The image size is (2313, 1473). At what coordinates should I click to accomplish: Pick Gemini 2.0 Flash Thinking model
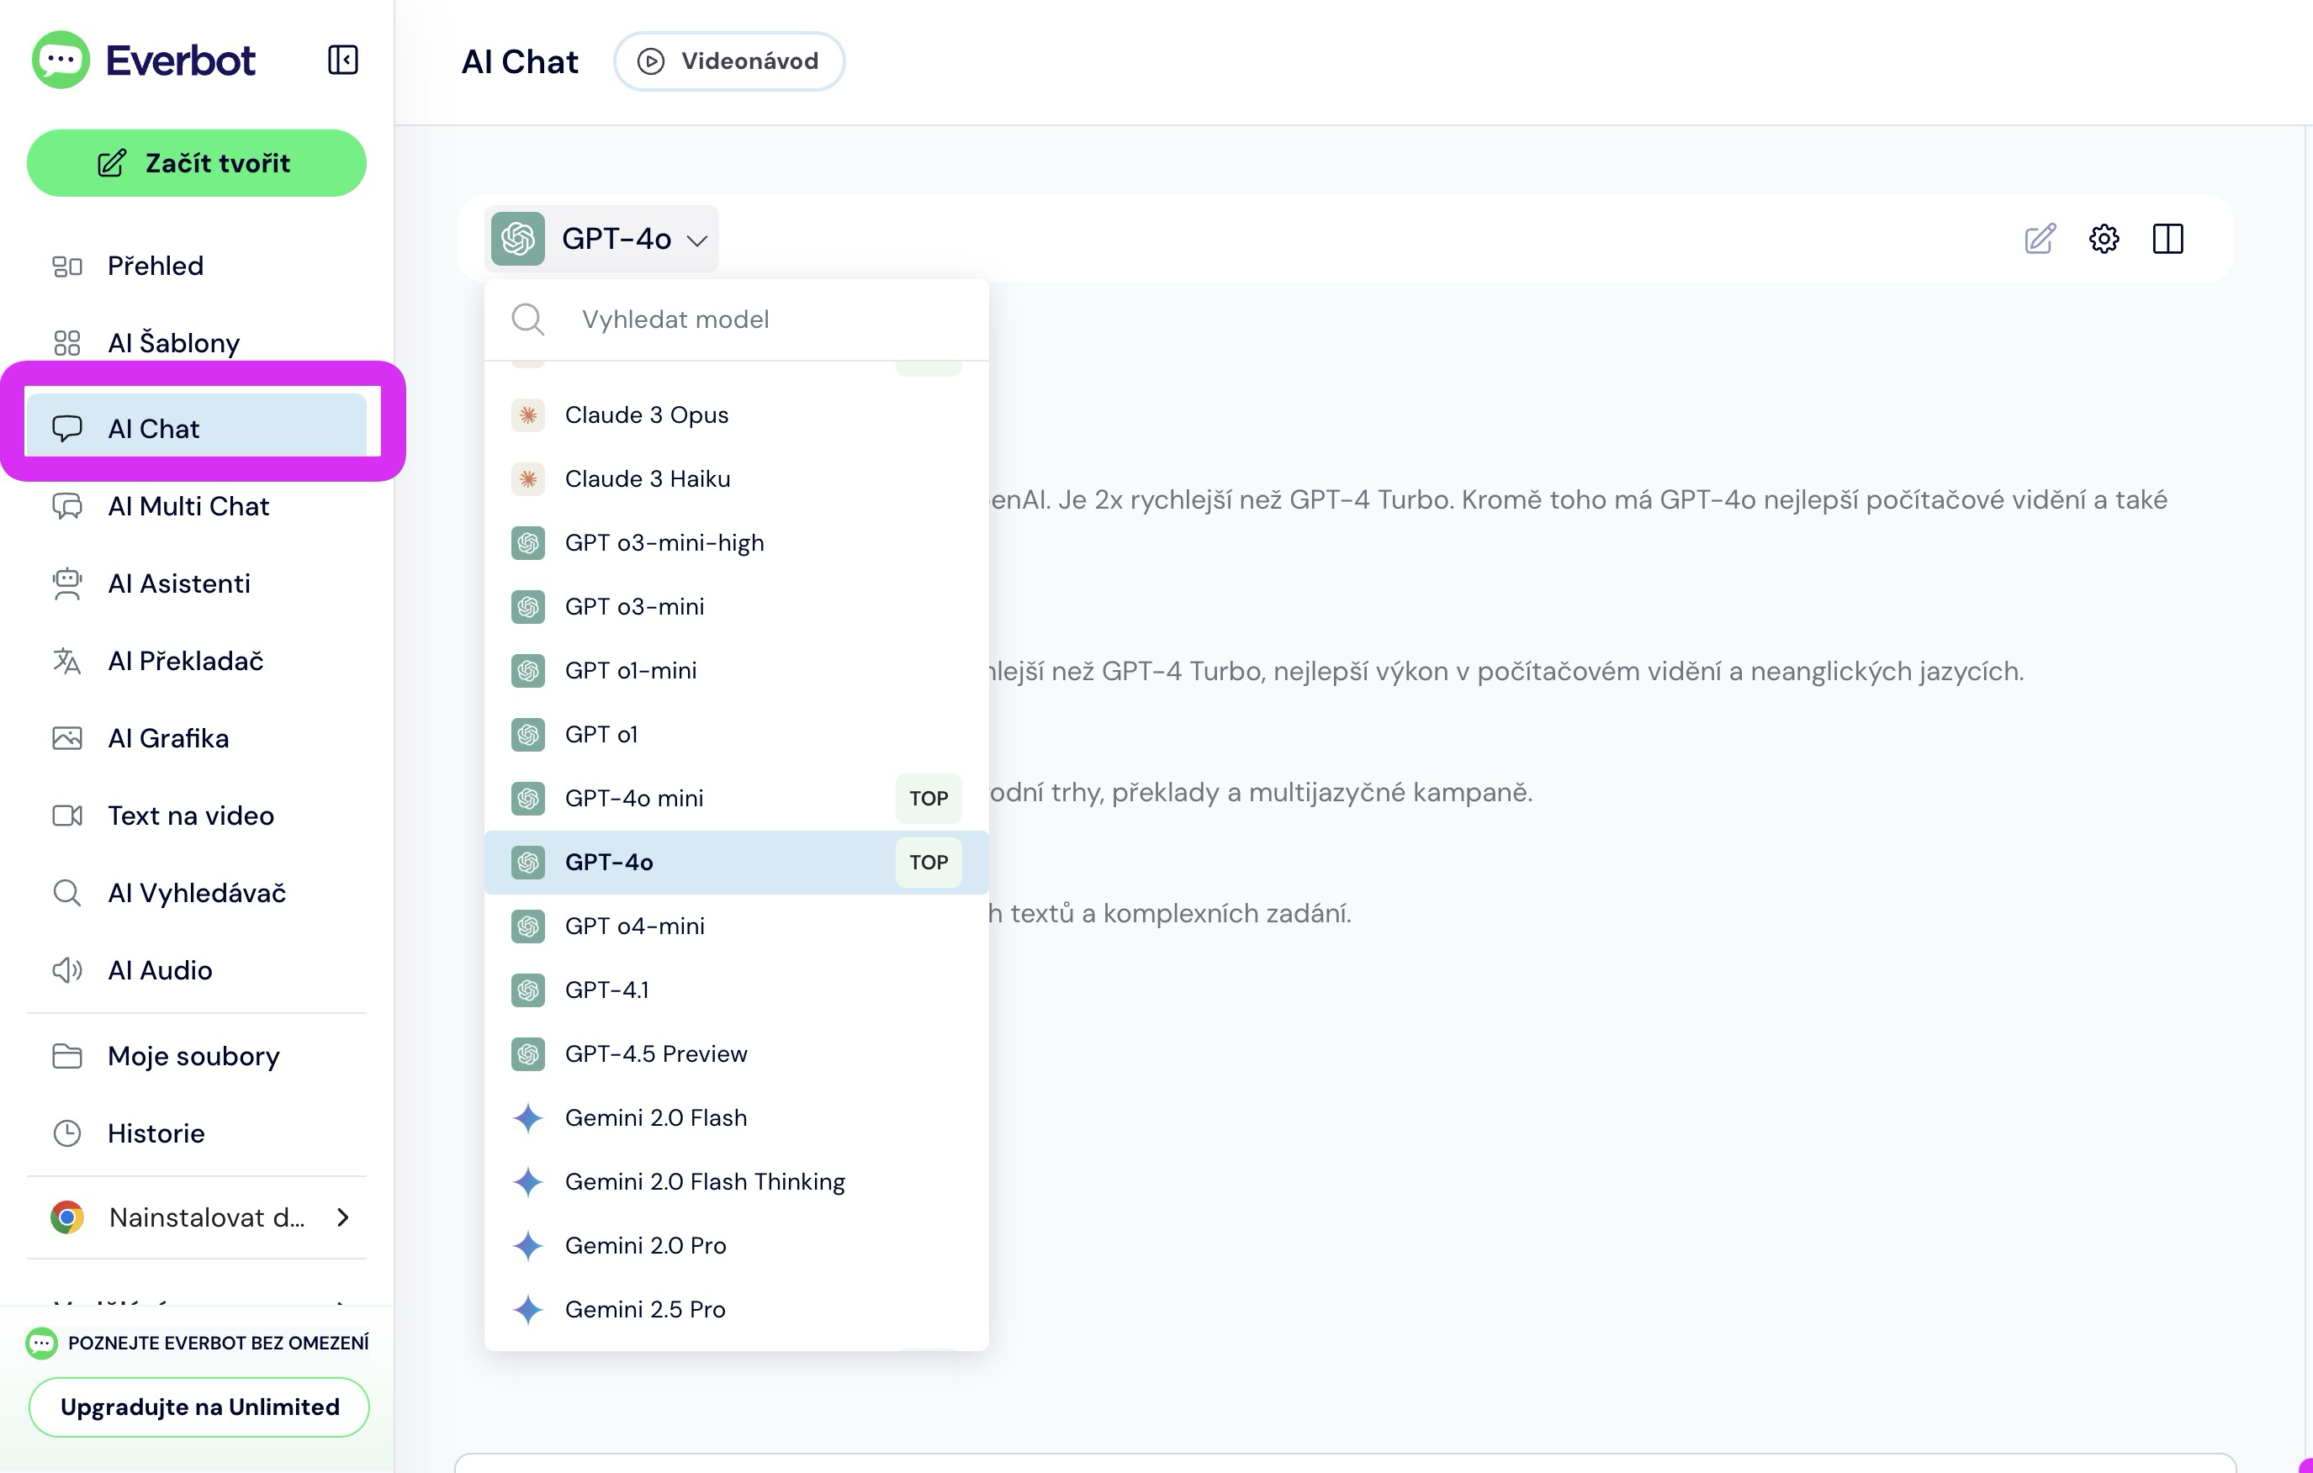coord(736,1181)
